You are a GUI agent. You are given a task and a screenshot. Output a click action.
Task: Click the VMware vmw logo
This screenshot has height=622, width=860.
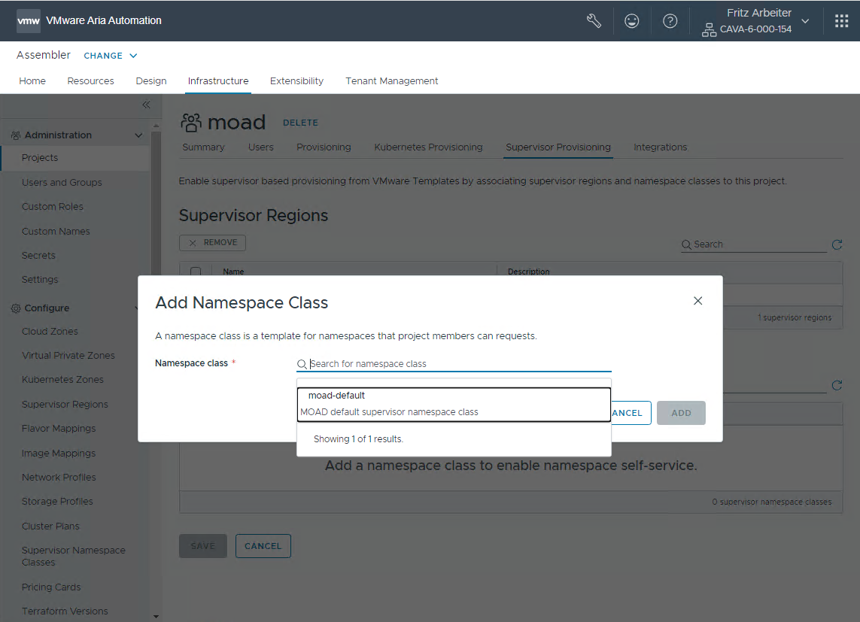point(28,21)
